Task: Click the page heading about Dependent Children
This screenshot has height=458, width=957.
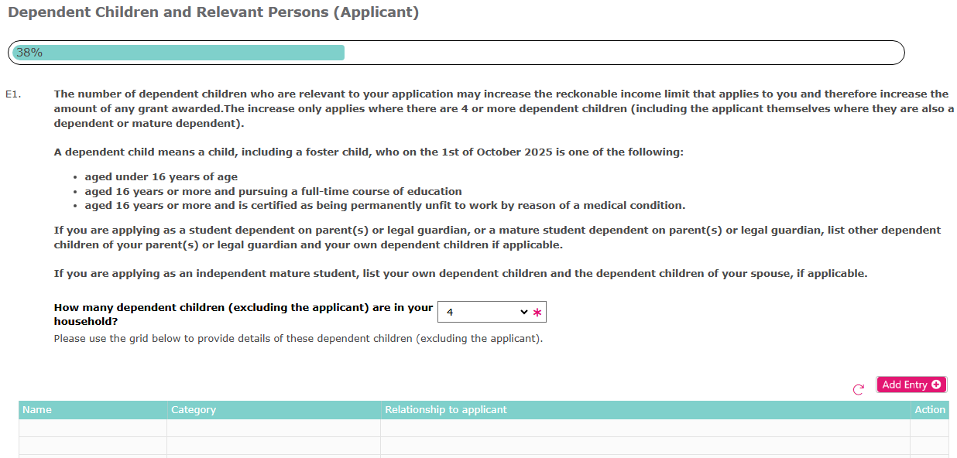Action: point(213,12)
